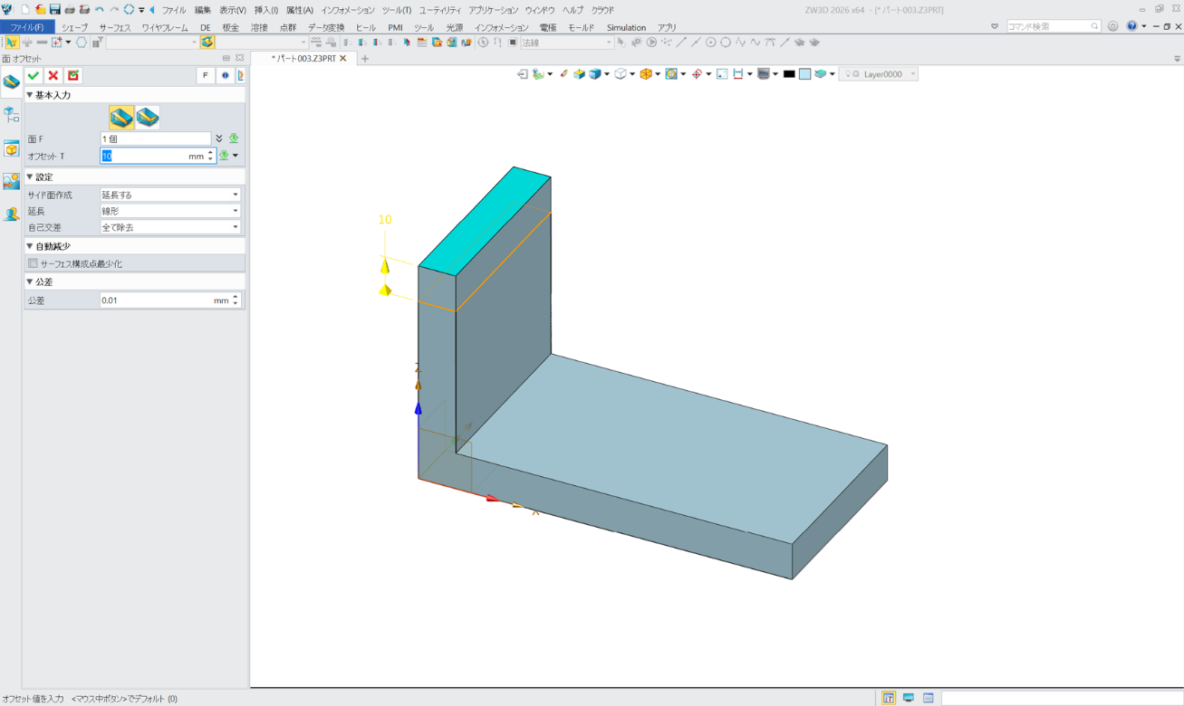Click the ファイル(F) button on the ribbon
Image resolution: width=1184 pixels, height=706 pixels.
27,28
